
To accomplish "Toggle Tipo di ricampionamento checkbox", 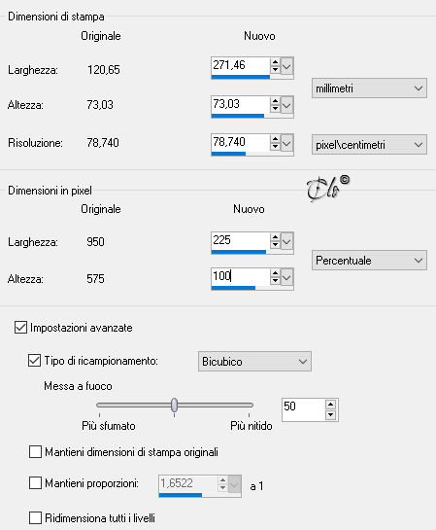I will (x=34, y=361).
